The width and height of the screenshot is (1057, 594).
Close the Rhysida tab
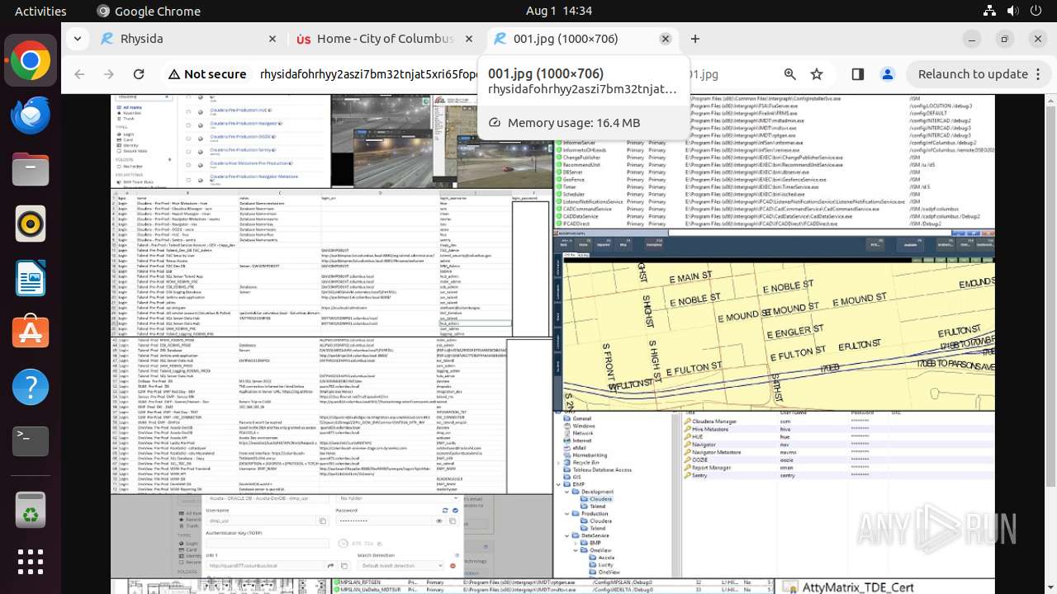point(273,39)
